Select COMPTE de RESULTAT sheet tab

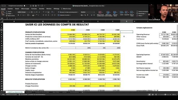(x=15, y=92)
